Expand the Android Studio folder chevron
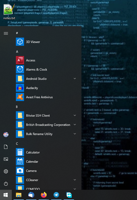The height and width of the screenshot is (200, 137). (75, 79)
